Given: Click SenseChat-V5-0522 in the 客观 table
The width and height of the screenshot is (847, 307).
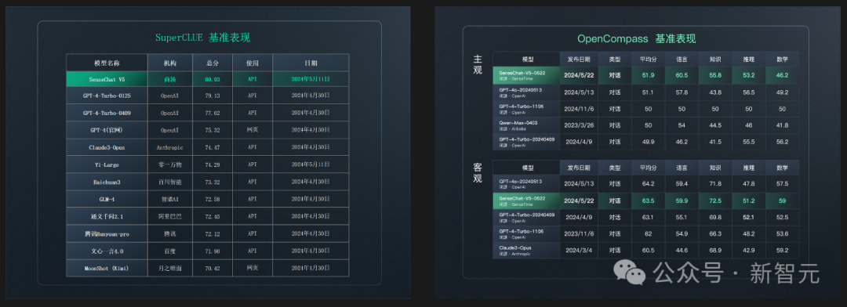Looking at the screenshot, I should click(526, 200).
